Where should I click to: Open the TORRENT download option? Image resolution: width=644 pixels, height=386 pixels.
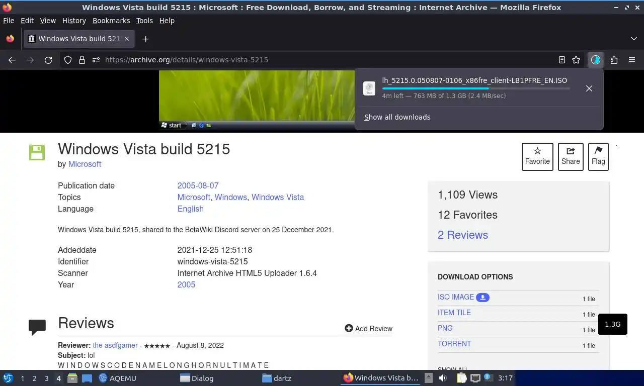coord(454,344)
